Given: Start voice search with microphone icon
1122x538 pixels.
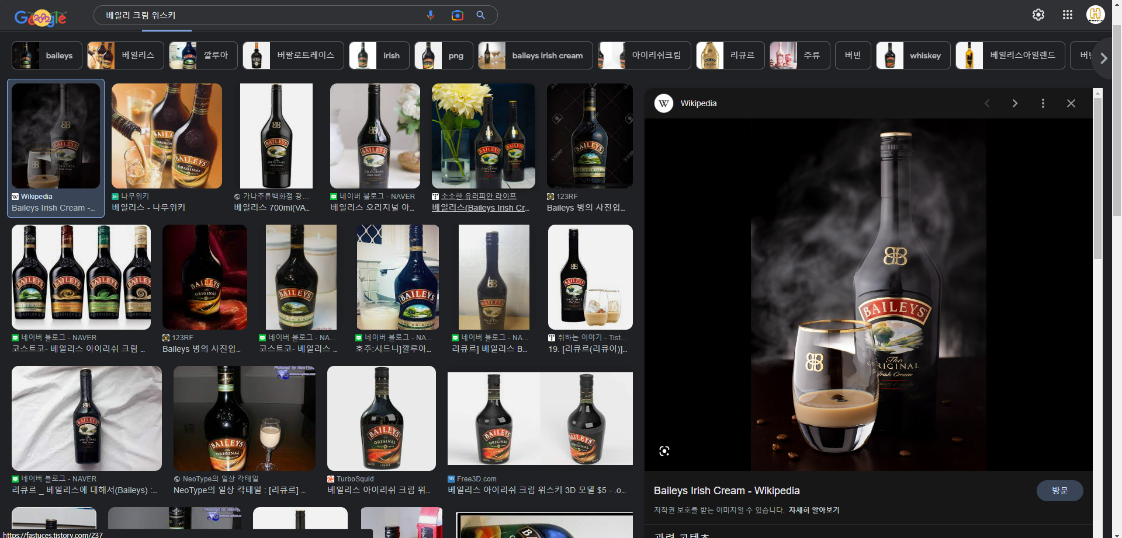Looking at the screenshot, I should pyautogui.click(x=431, y=15).
